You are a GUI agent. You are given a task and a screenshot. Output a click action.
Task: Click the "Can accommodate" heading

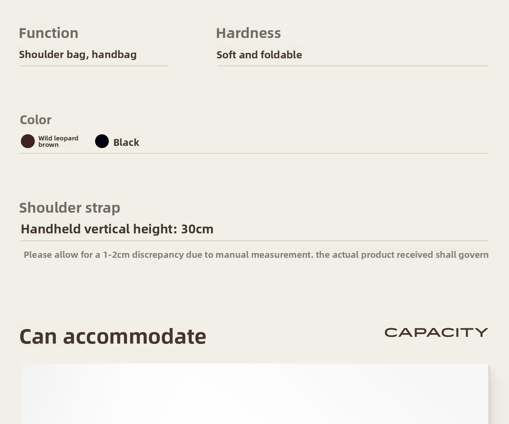113,336
